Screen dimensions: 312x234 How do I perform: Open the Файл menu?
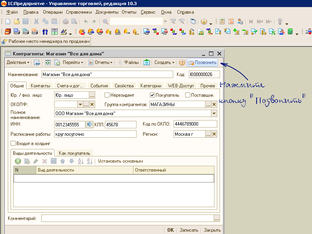pyautogui.click(x=12, y=12)
